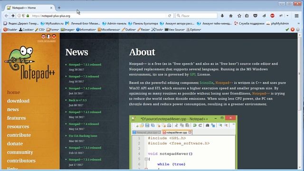Select the English flag language icon
The image size is (304, 171).
(43, 36)
